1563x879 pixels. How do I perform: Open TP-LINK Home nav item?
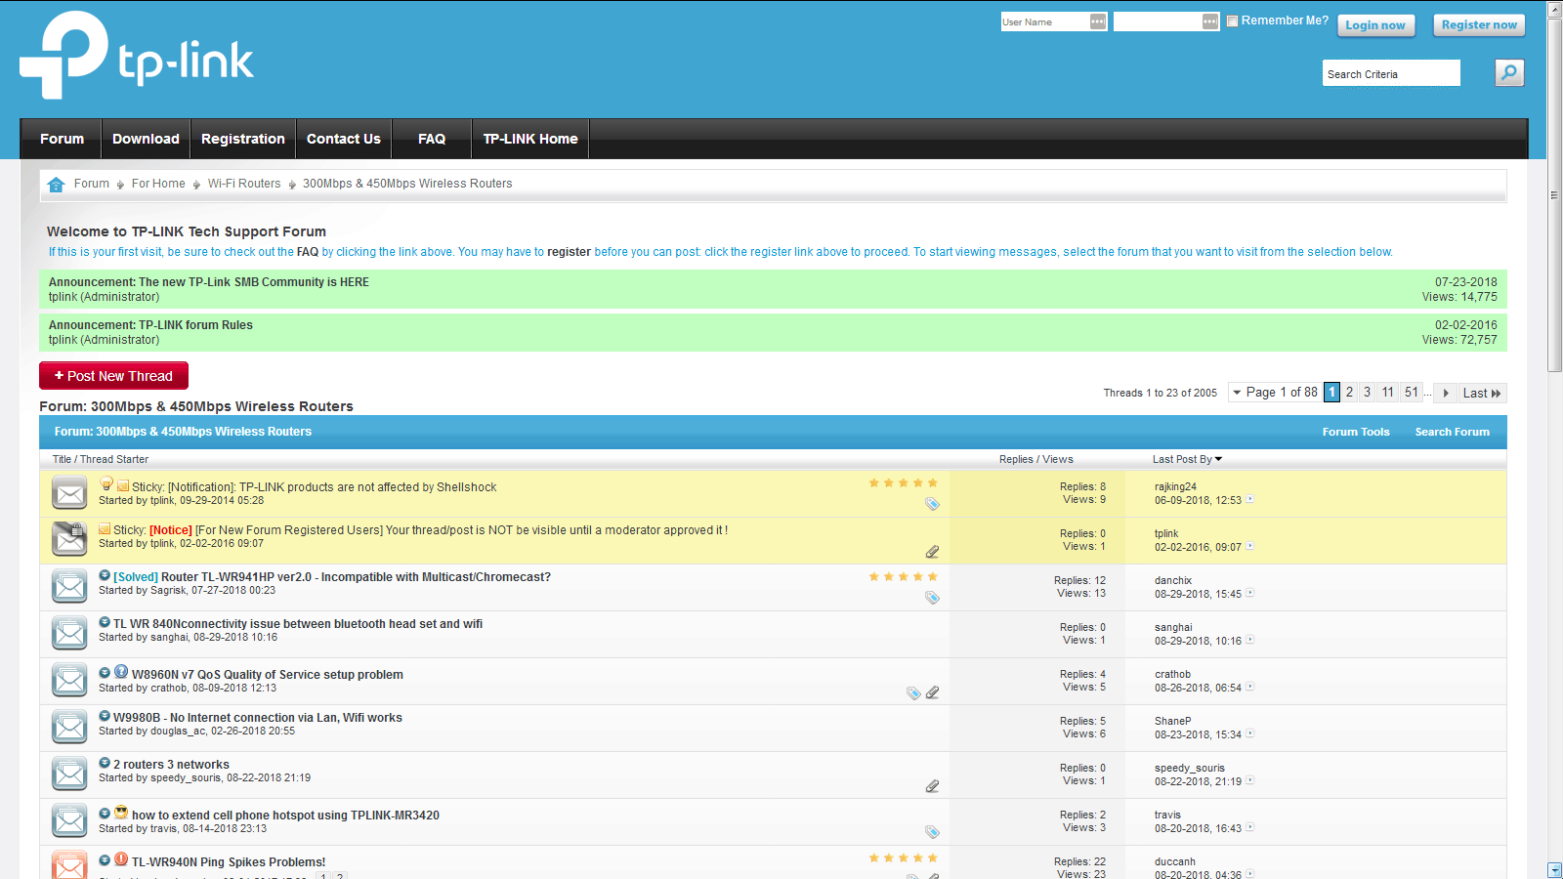(x=530, y=139)
